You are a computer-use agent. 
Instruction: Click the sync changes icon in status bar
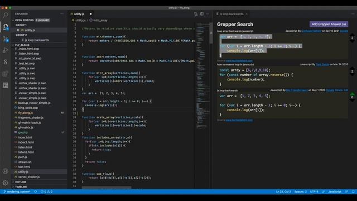[36, 192]
